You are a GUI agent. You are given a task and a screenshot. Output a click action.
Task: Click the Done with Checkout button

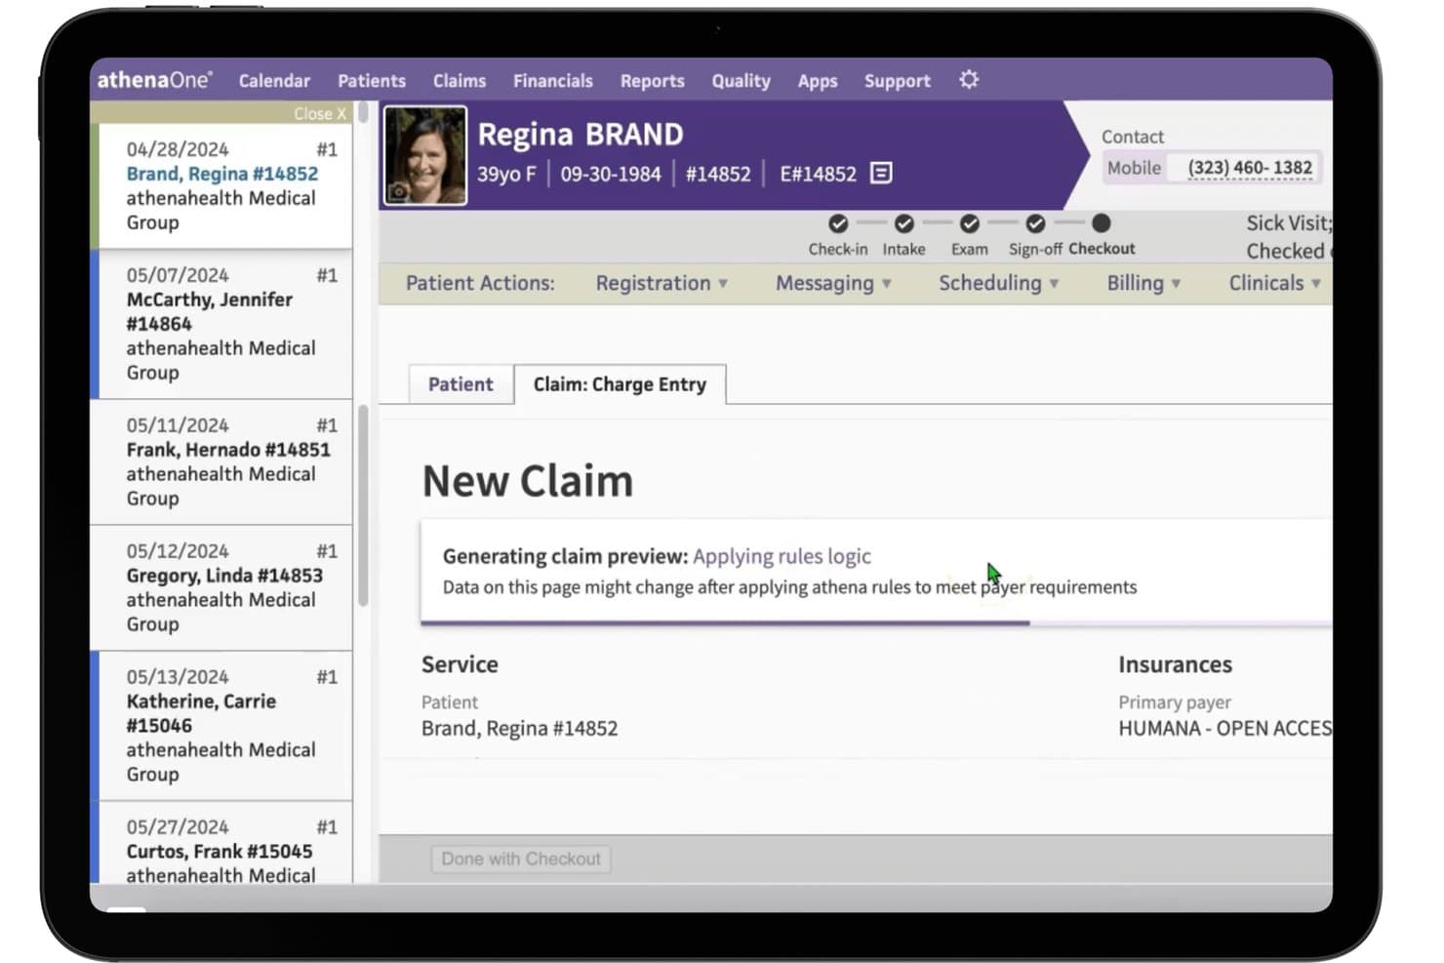521,859
